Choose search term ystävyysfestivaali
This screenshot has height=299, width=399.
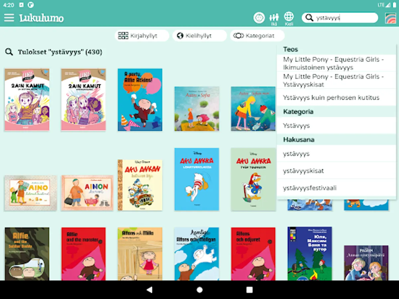click(336, 188)
